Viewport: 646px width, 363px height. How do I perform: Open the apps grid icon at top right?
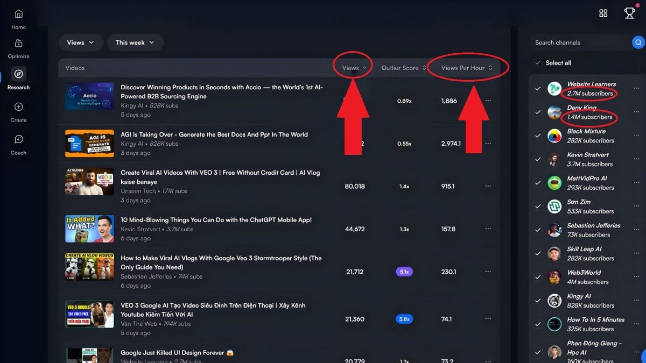[603, 12]
